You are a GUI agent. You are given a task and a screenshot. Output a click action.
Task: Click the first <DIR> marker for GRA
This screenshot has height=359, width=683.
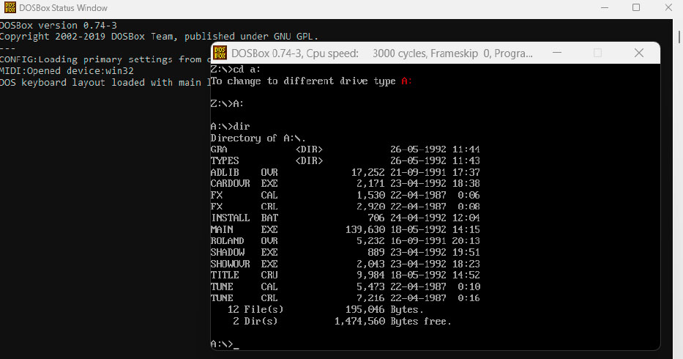pos(309,149)
